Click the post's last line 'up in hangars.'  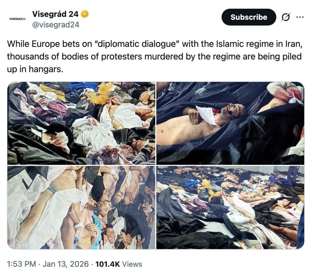35,69
